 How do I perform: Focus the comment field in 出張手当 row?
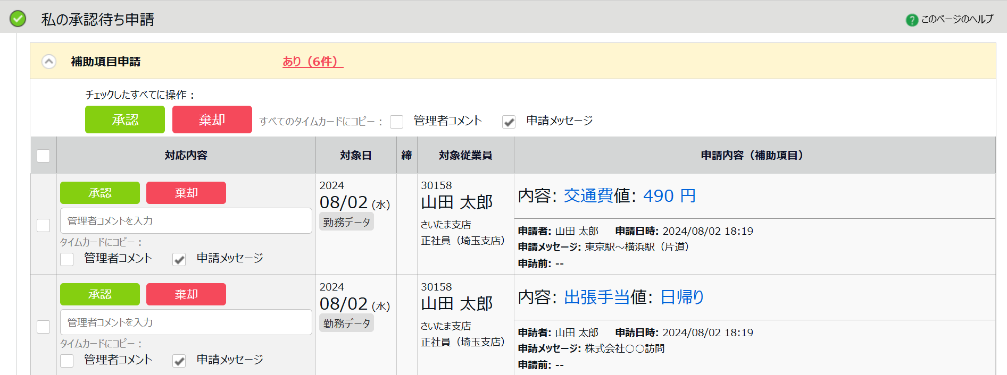coord(186,322)
